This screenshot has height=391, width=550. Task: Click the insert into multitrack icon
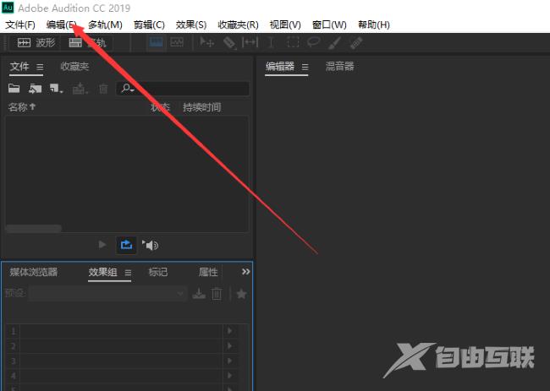pyautogui.click(x=80, y=89)
